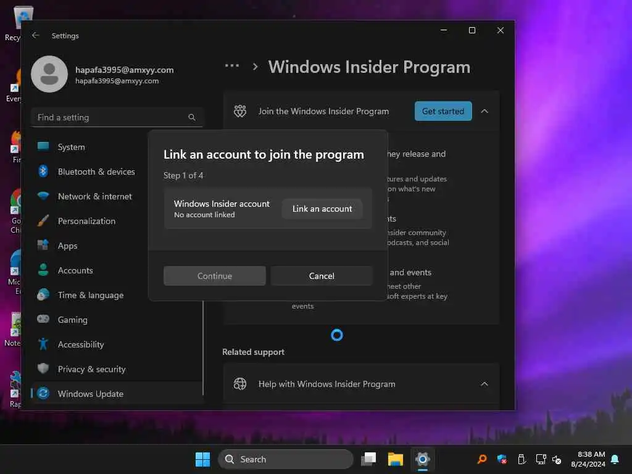Close the Settings window
The height and width of the screenshot is (474, 632).
(501, 30)
